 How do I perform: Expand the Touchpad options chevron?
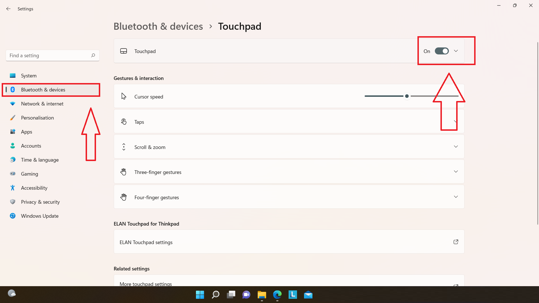pos(456,51)
